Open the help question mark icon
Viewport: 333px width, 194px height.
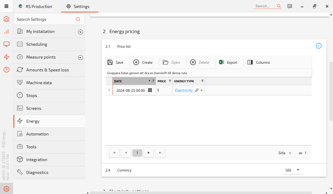click(6, 70)
